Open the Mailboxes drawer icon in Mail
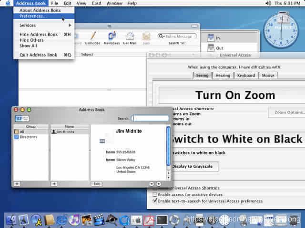The image size is (305, 228). point(112,36)
